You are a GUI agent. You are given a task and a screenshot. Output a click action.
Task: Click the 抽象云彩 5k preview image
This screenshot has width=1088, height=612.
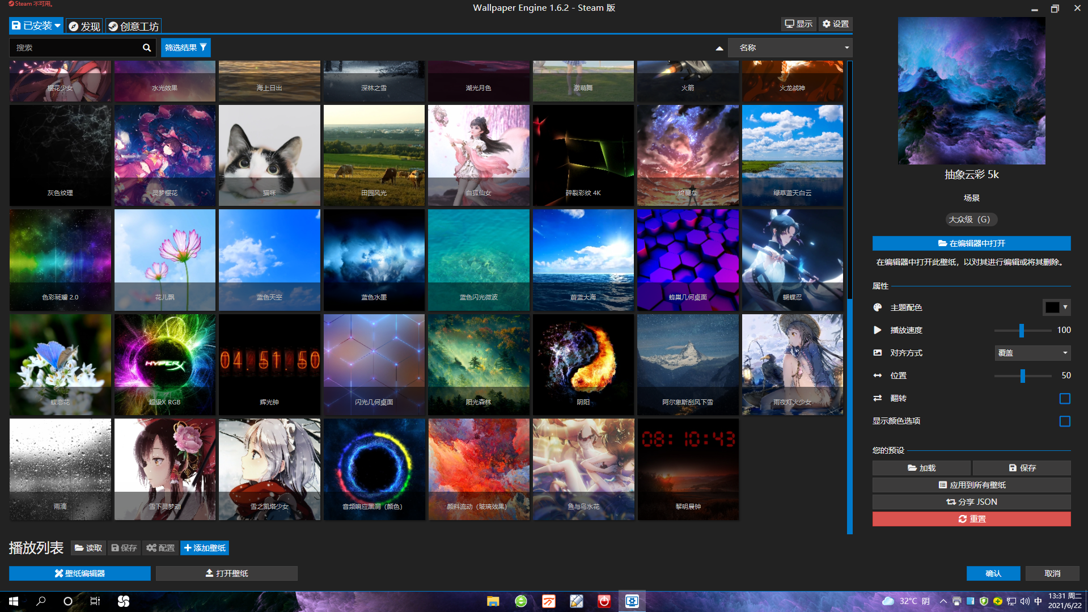pos(972,91)
